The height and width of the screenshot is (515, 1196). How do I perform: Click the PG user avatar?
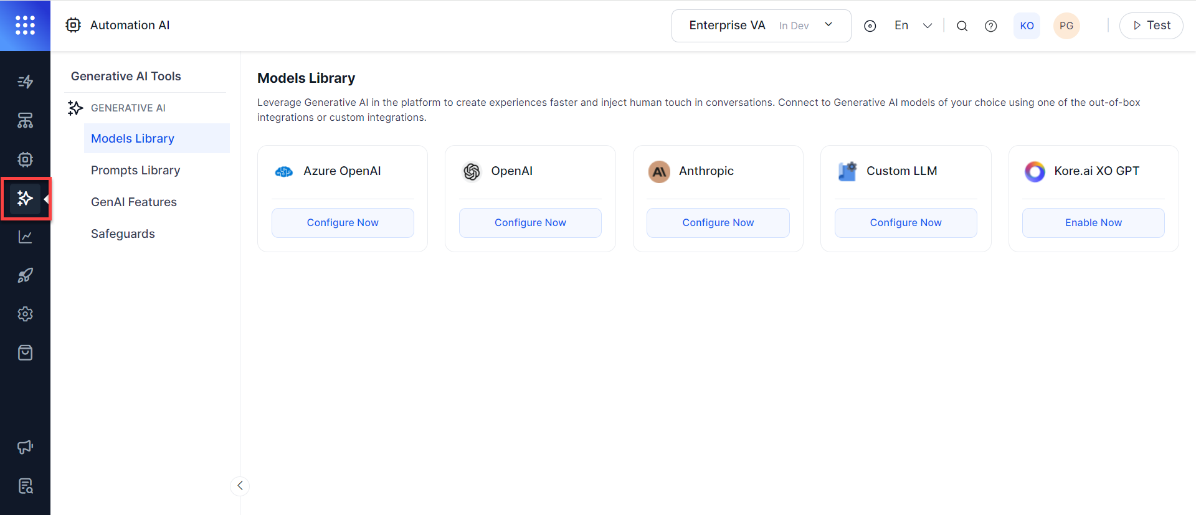[x=1066, y=26]
